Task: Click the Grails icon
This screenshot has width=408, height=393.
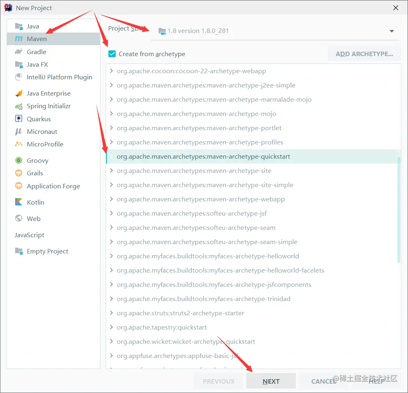Action: click(x=19, y=173)
